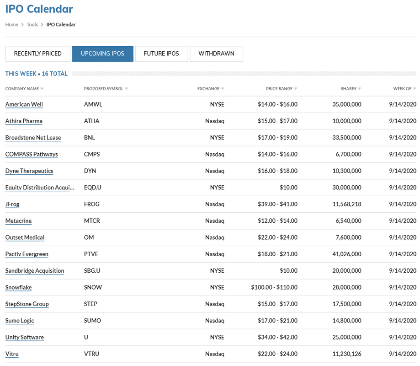Click the BNL symbol cell
This screenshot has height=366, width=420.
(x=90, y=138)
